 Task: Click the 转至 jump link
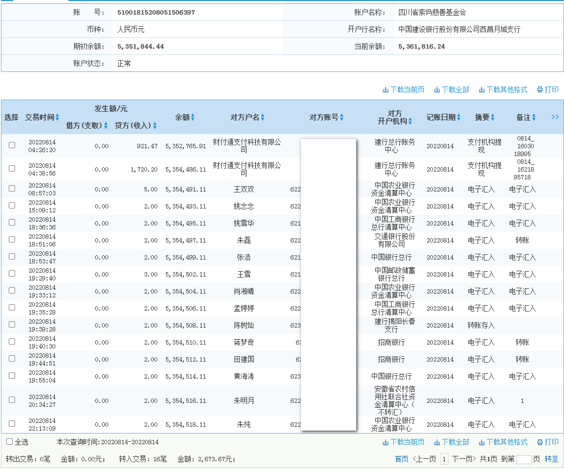click(x=551, y=459)
